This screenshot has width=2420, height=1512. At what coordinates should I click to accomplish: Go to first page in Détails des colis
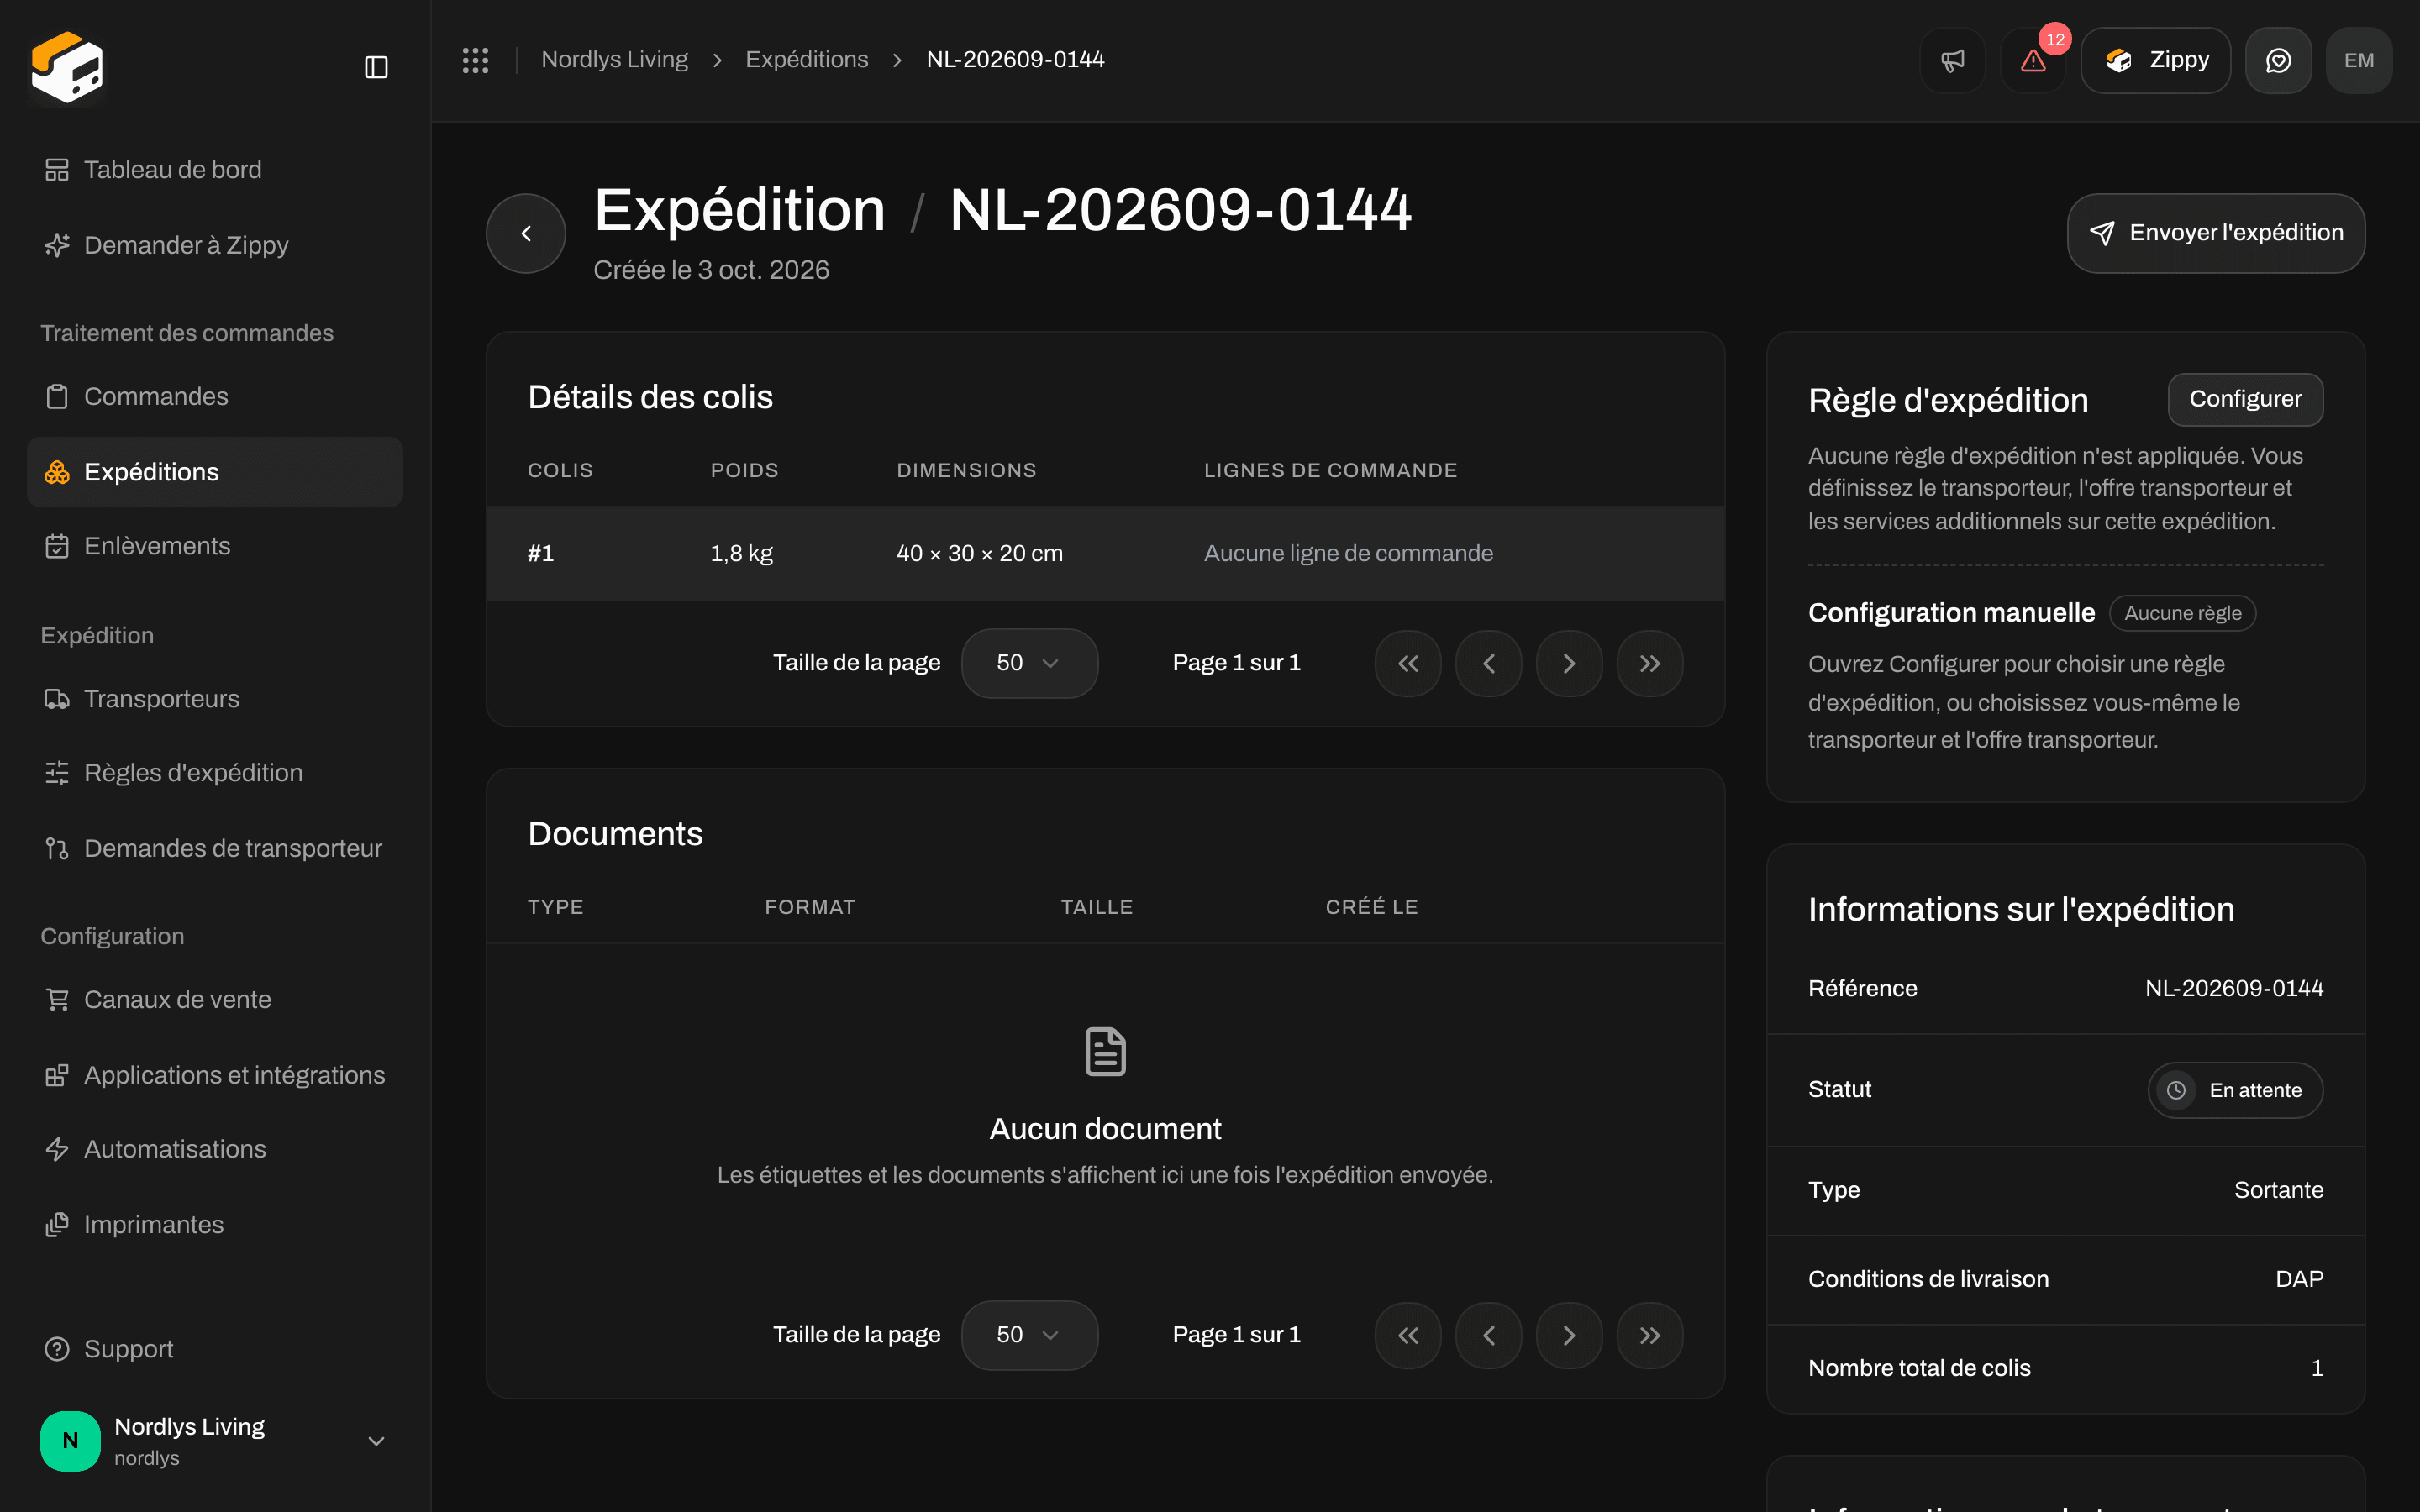pyautogui.click(x=1408, y=663)
